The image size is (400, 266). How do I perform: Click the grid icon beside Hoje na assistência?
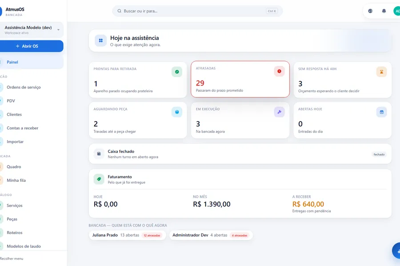(x=101, y=40)
